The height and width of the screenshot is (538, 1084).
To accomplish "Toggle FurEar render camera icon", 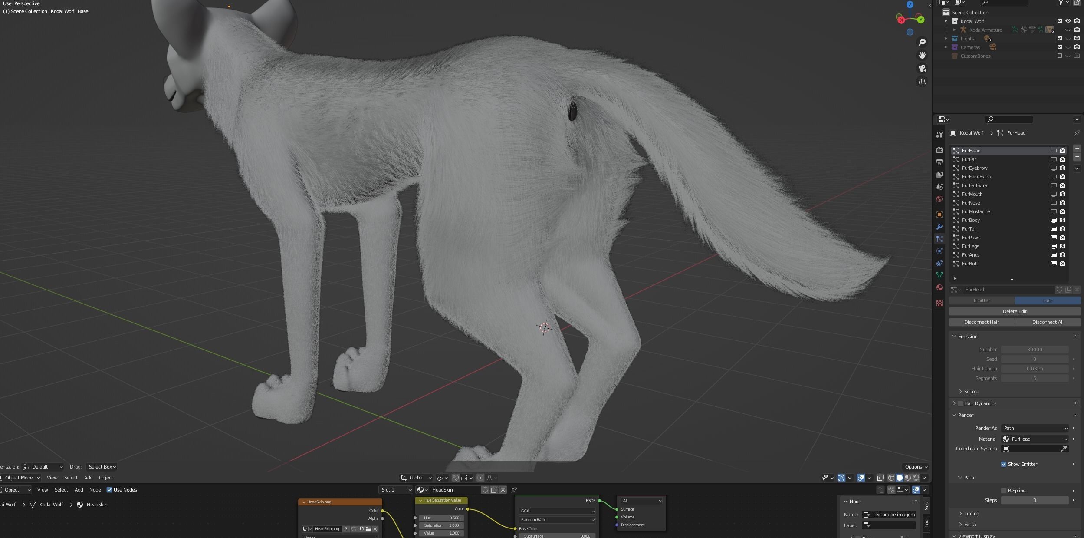I will pos(1063,159).
